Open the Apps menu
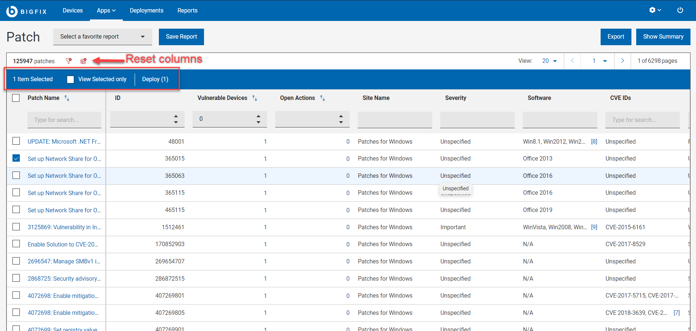This screenshot has width=696, height=331. tap(106, 11)
